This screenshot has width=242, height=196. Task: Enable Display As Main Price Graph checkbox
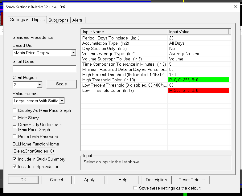(x=14, y=111)
